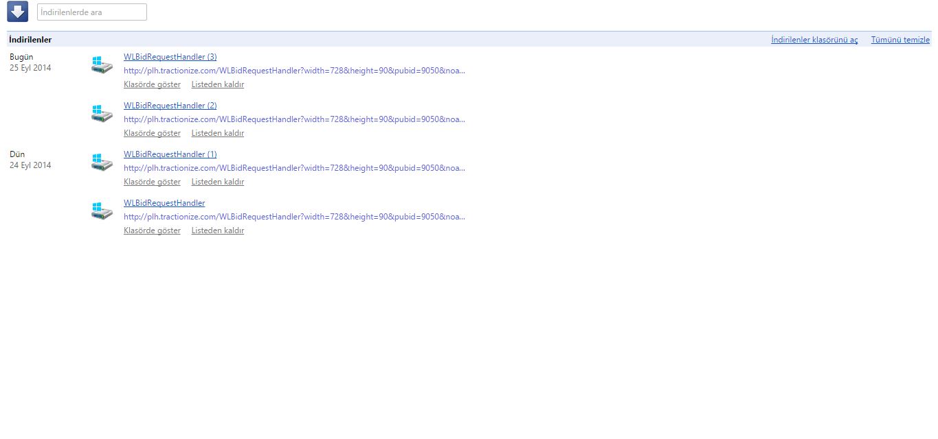
Task: Click the file icon beside WLBidRequestHandler (1)
Action: [102, 163]
